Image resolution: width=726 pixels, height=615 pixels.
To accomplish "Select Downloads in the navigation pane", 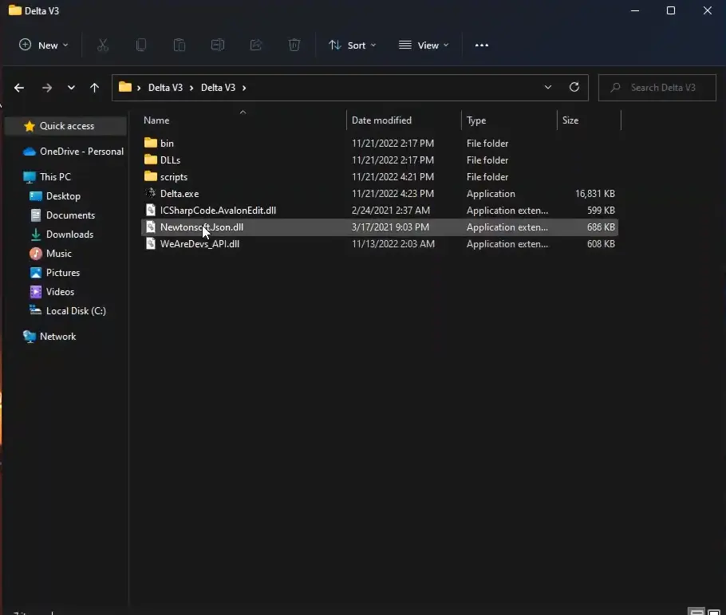I will click(x=69, y=235).
